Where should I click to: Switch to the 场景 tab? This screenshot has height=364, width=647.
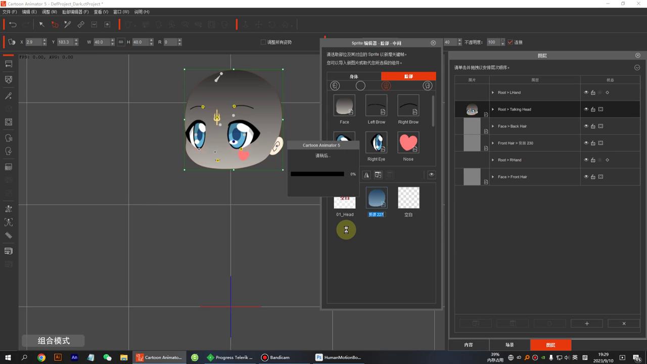(x=510, y=345)
